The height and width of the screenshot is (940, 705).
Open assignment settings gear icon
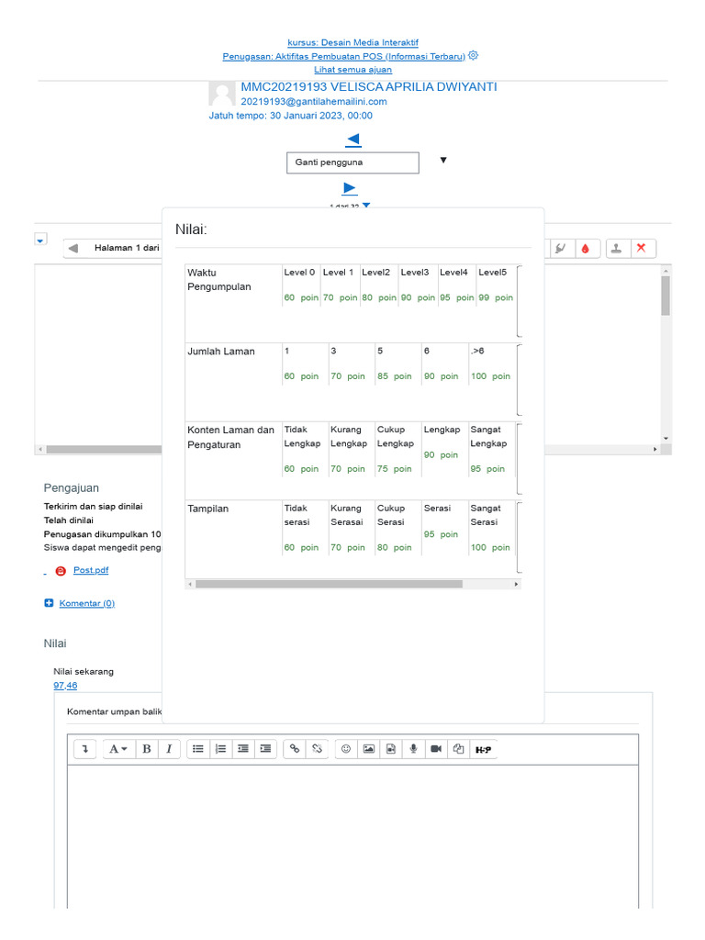[x=473, y=55]
